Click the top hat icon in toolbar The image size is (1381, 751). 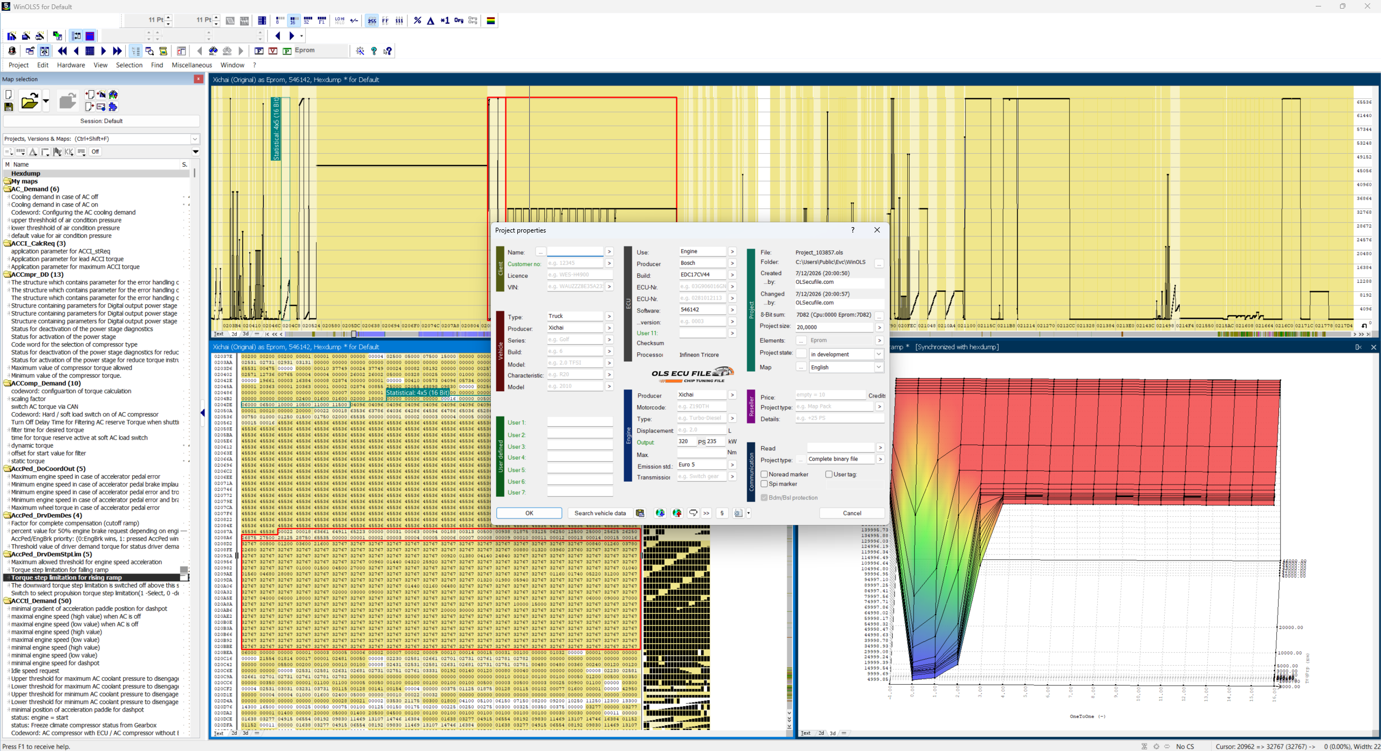coord(12,51)
